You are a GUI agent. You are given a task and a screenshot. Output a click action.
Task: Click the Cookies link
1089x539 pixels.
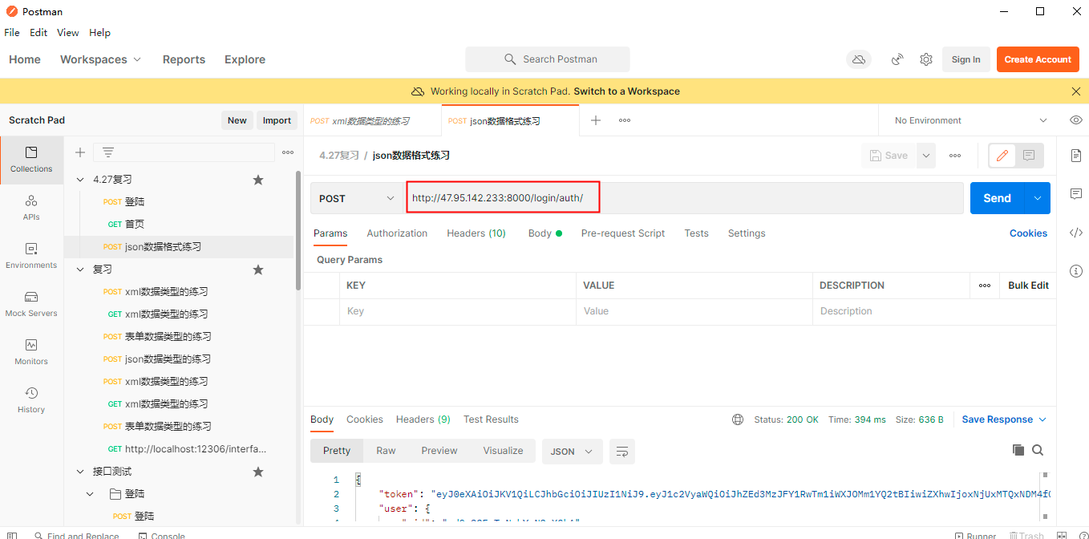1028,233
